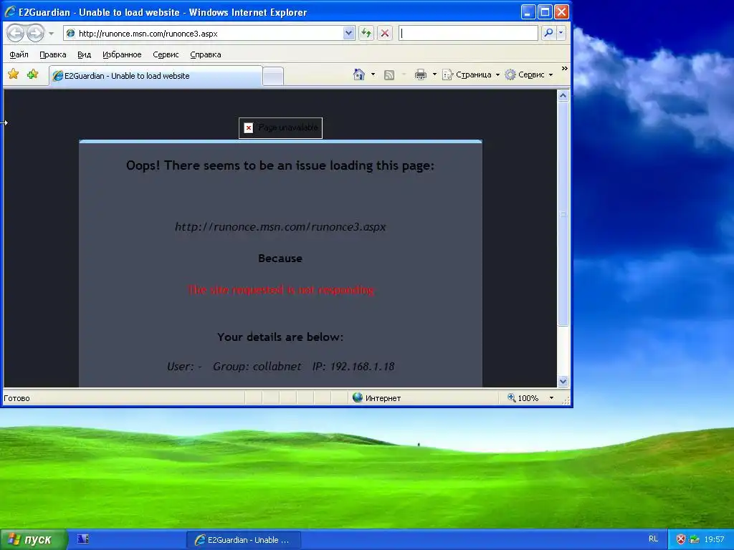Screen dimensions: 734x550
Task: Click the E2Guardian taskbar button
Action: click(x=244, y=540)
